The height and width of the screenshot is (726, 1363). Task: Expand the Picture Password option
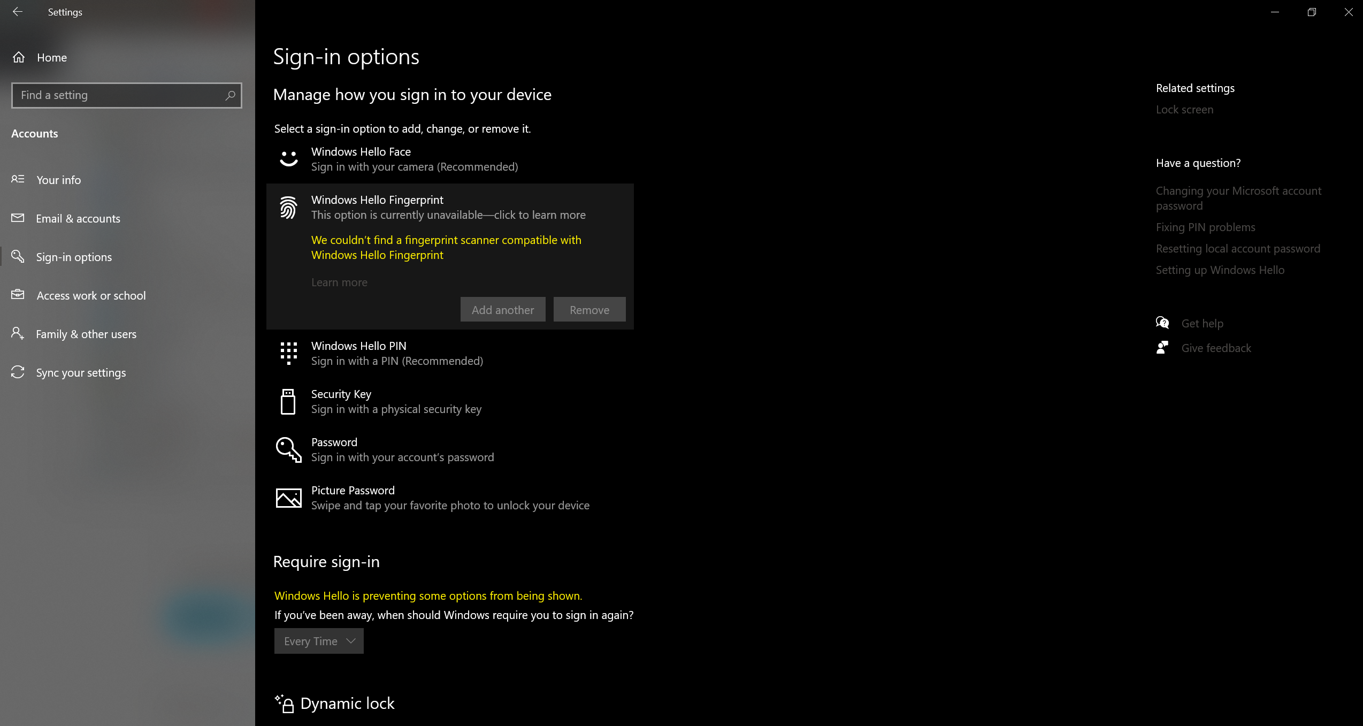click(450, 498)
